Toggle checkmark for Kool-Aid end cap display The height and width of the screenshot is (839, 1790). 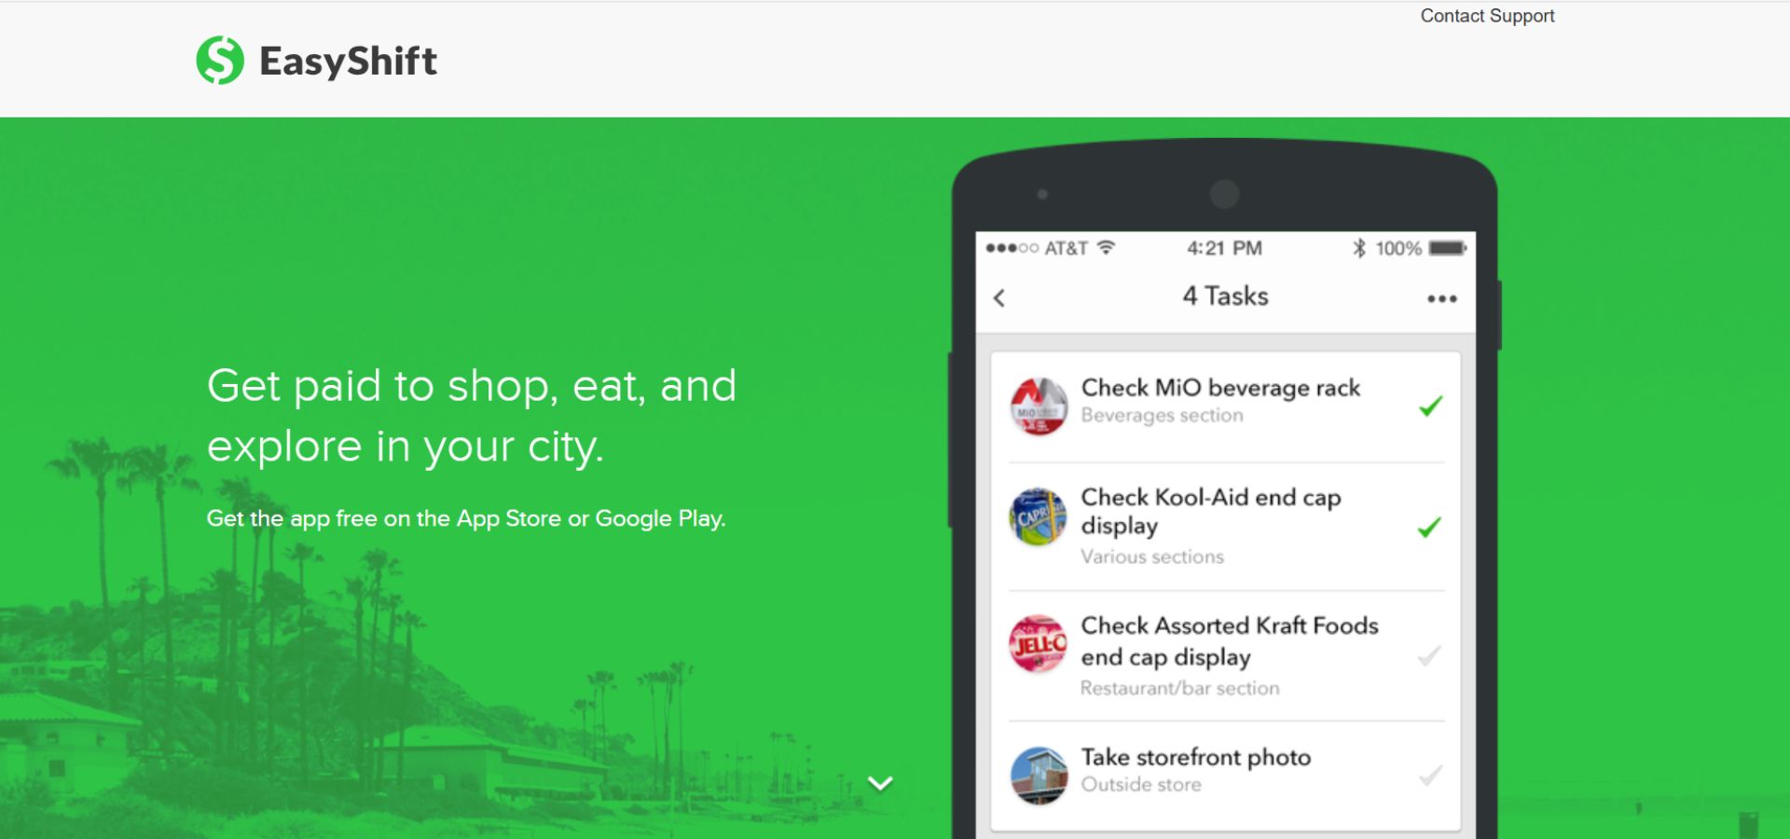click(x=1429, y=527)
